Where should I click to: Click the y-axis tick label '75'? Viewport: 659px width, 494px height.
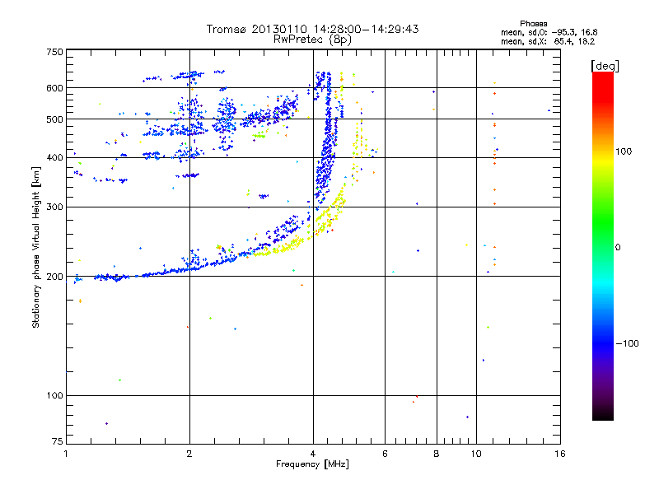click(x=58, y=441)
